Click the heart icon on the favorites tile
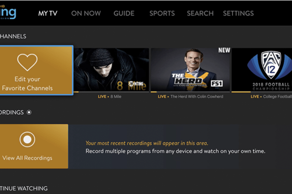The image size is (292, 194). point(27,62)
